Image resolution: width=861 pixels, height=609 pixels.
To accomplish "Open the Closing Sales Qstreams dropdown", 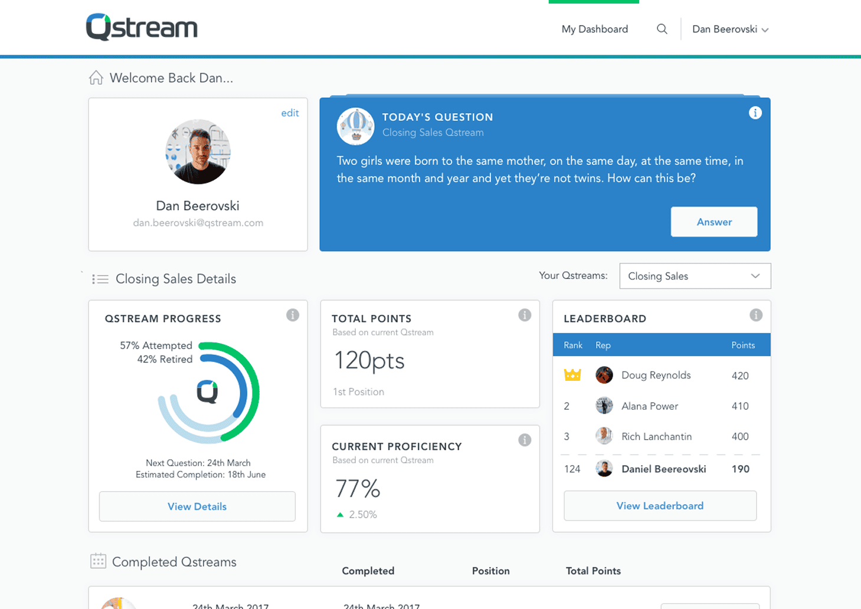I will pos(695,276).
